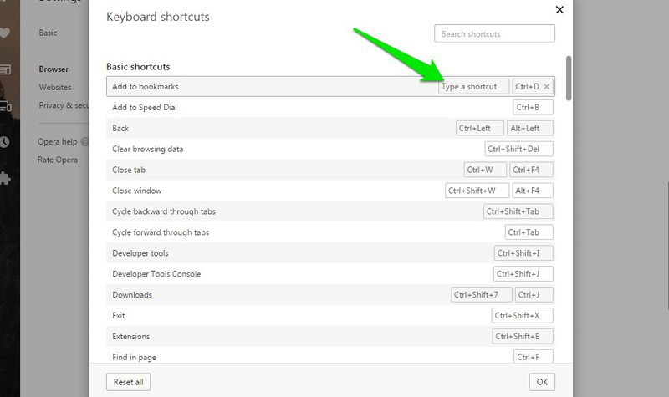Select the Ctrl+Left shortcut for Back
The height and width of the screenshot is (397, 669).
pyautogui.click(x=479, y=128)
